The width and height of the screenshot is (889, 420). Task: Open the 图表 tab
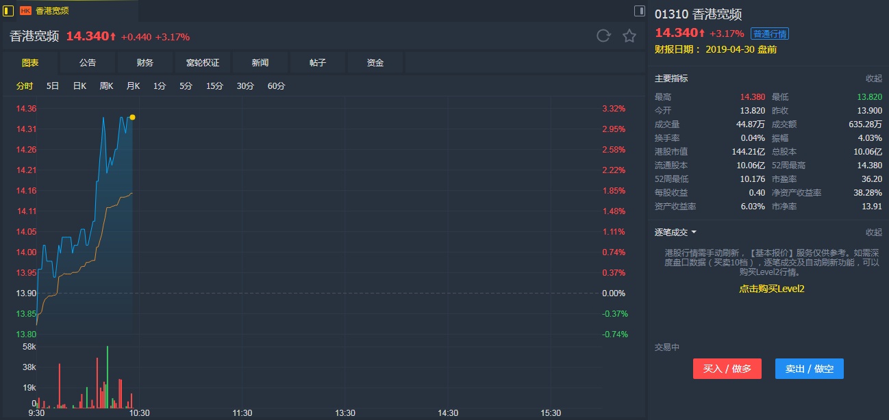point(30,63)
